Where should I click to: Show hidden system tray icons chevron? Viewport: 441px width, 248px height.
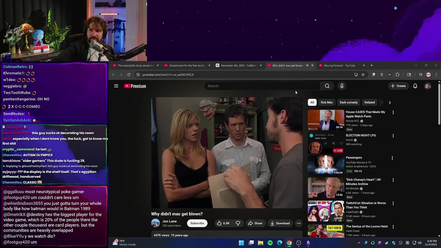[x=359, y=243]
